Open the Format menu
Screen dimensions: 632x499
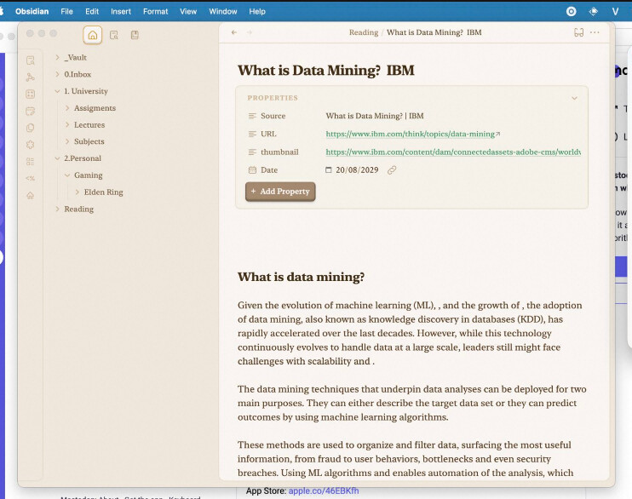[155, 12]
